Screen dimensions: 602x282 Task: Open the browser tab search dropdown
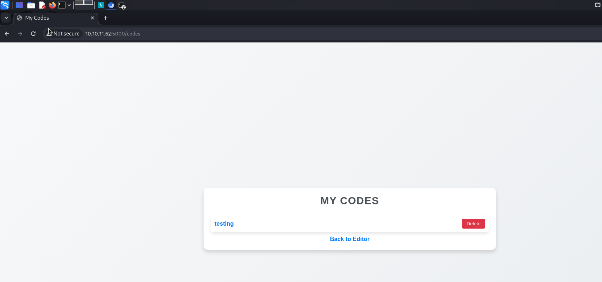(6, 18)
